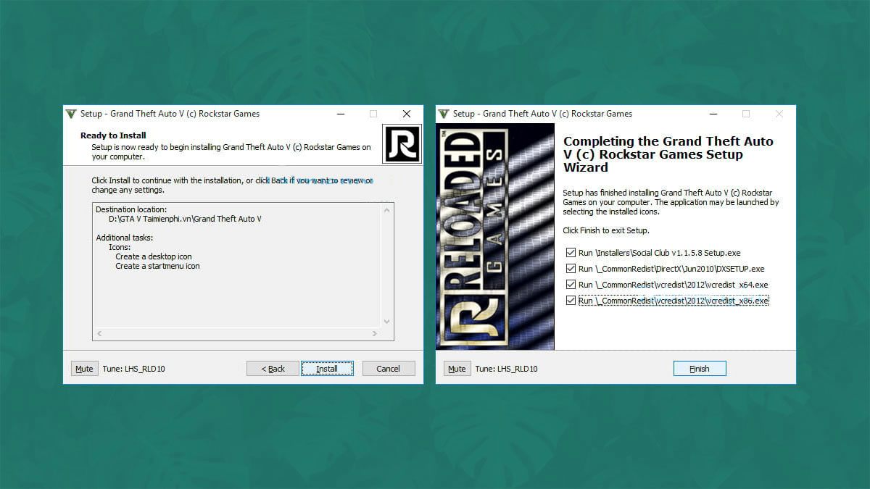Minimize the left Setup window

pyautogui.click(x=340, y=114)
